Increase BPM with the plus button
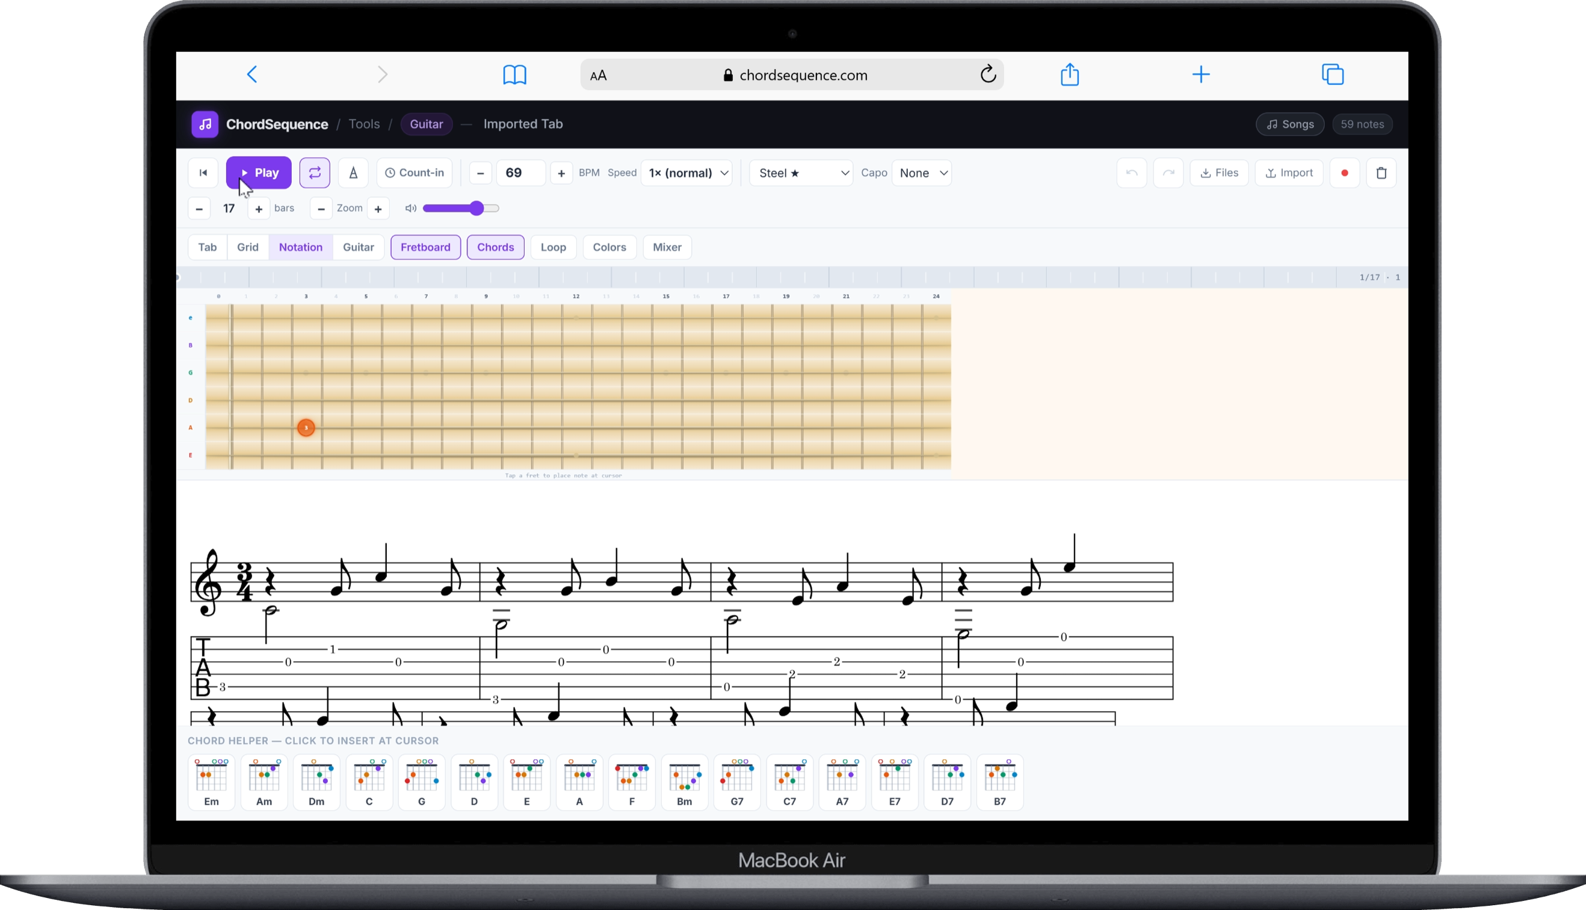 (561, 173)
